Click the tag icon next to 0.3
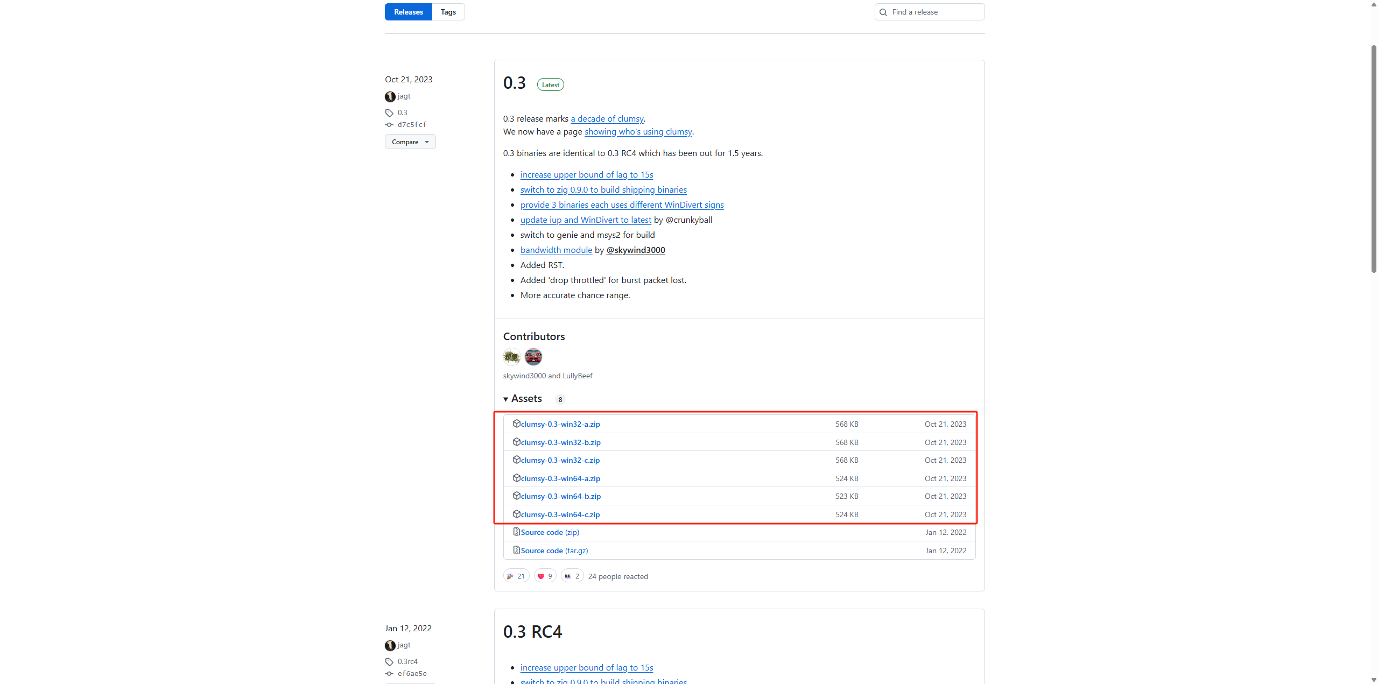Screen dimensions: 1378x684 pos(389,113)
